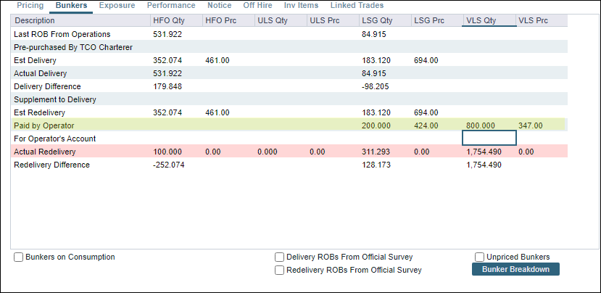Open the Linked Trades tab
This screenshot has width=601, height=293.
tap(357, 6)
